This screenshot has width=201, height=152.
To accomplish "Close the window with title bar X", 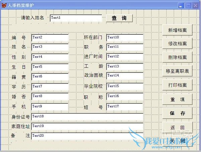I will [196, 5].
